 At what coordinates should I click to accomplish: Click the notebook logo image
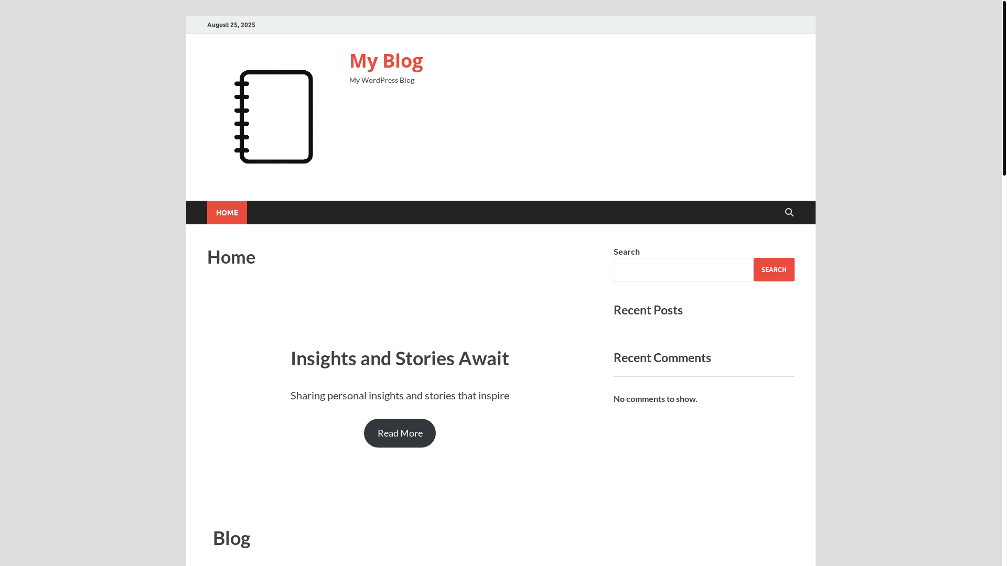pos(273,117)
